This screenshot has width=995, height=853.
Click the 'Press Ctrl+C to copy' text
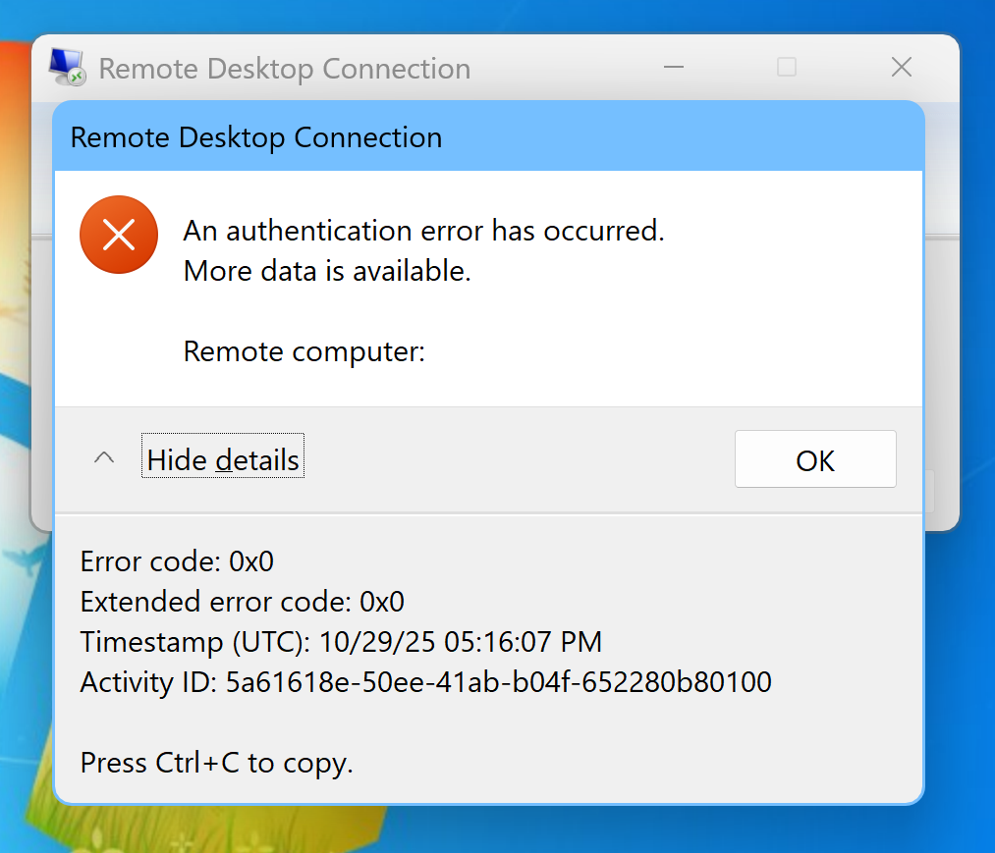pos(216,763)
